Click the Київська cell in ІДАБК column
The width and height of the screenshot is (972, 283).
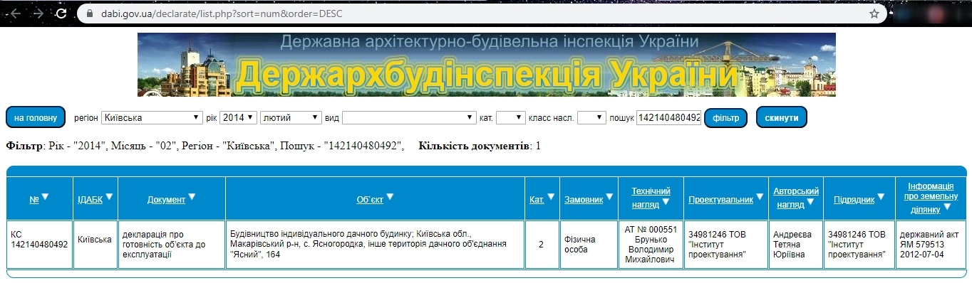point(95,244)
